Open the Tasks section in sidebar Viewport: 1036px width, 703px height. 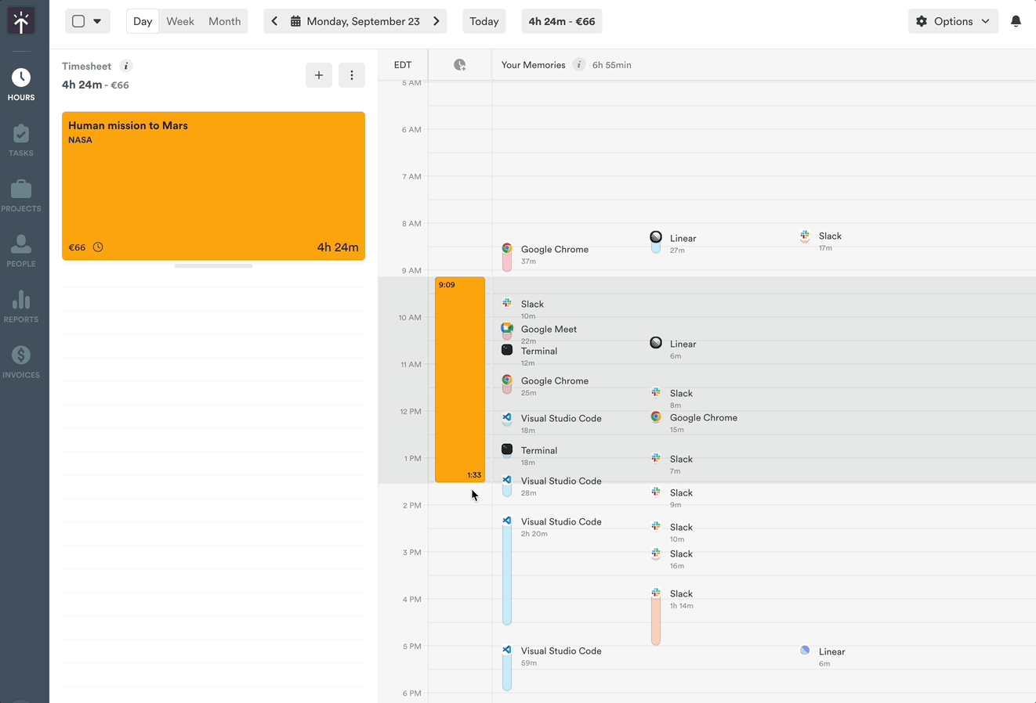pyautogui.click(x=21, y=140)
